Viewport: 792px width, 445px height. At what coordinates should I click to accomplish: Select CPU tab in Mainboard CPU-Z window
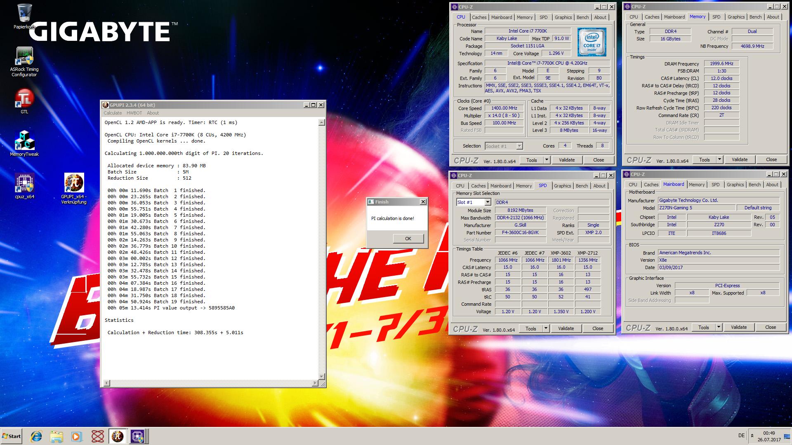click(633, 185)
